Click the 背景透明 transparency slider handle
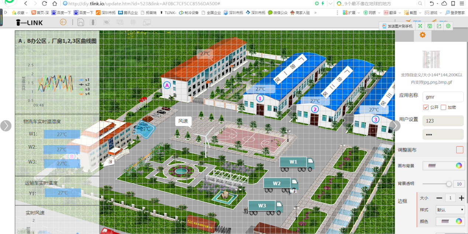468x234 pixels. 449,184
